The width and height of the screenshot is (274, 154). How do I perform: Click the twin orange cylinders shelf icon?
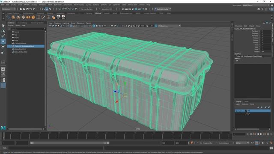tap(28, 17)
